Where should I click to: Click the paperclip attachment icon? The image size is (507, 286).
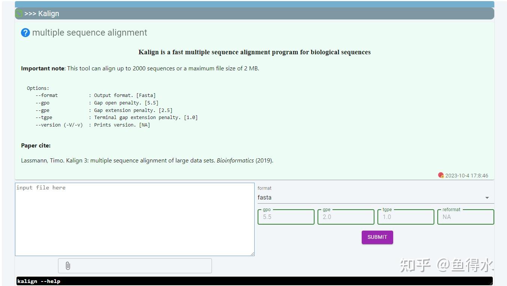click(67, 266)
